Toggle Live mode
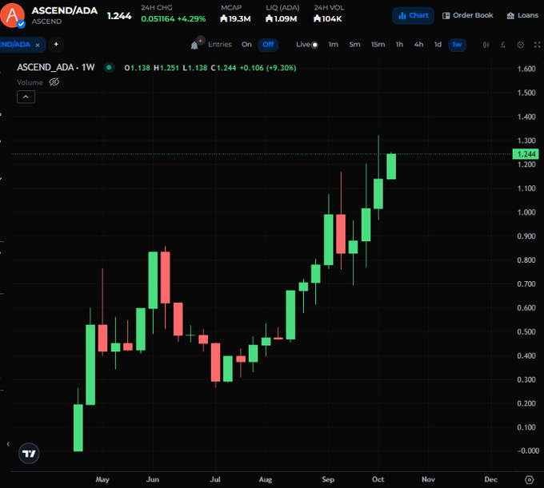544x488 pixels. (x=306, y=45)
